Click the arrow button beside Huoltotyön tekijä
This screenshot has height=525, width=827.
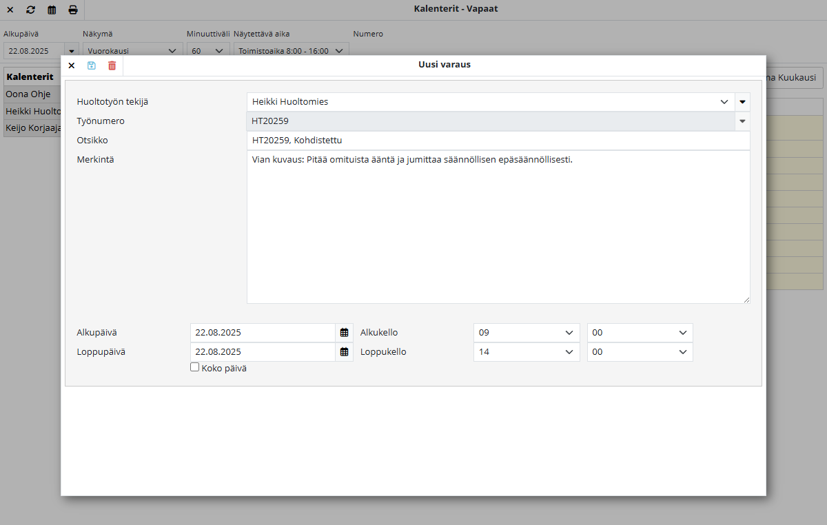click(742, 102)
